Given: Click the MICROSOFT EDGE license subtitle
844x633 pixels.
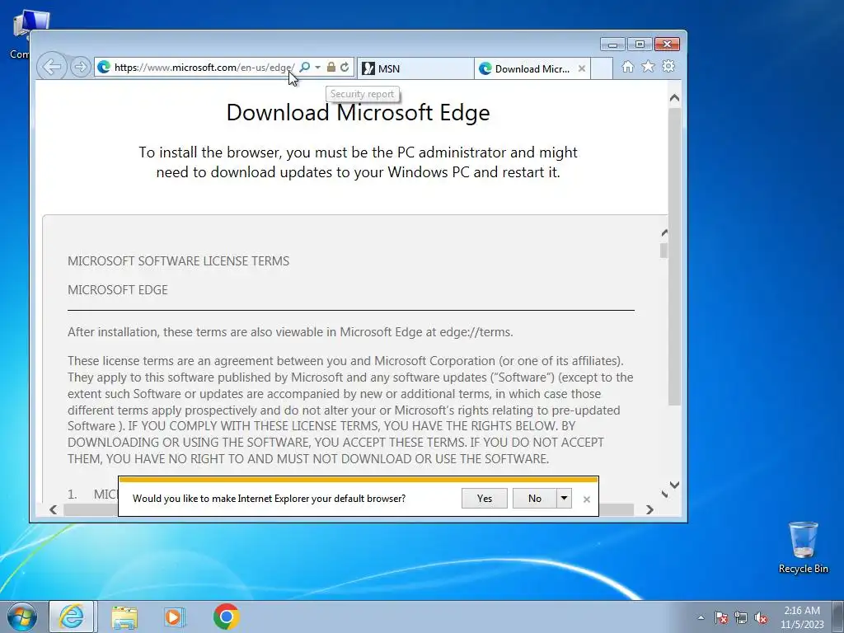Looking at the screenshot, I should coord(117,290).
